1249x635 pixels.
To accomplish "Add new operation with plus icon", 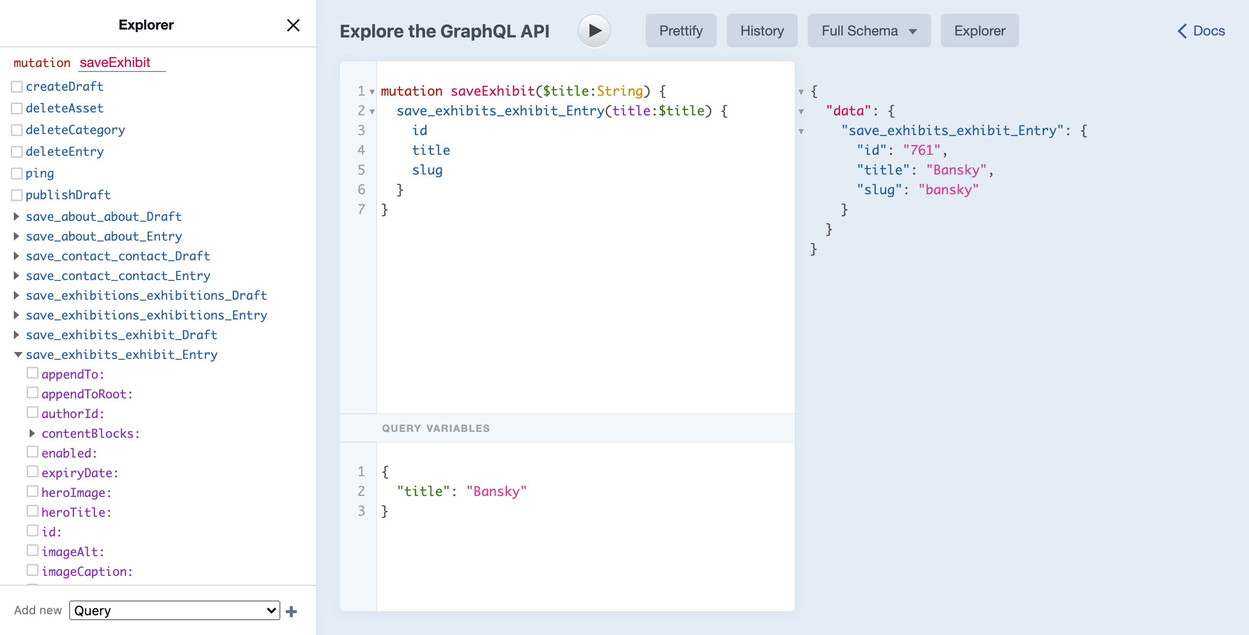I will tap(292, 611).
